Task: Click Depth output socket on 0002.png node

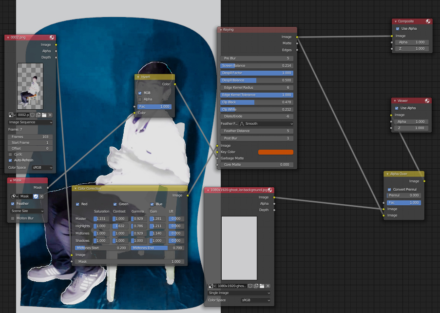Action: pyautogui.click(x=56, y=58)
